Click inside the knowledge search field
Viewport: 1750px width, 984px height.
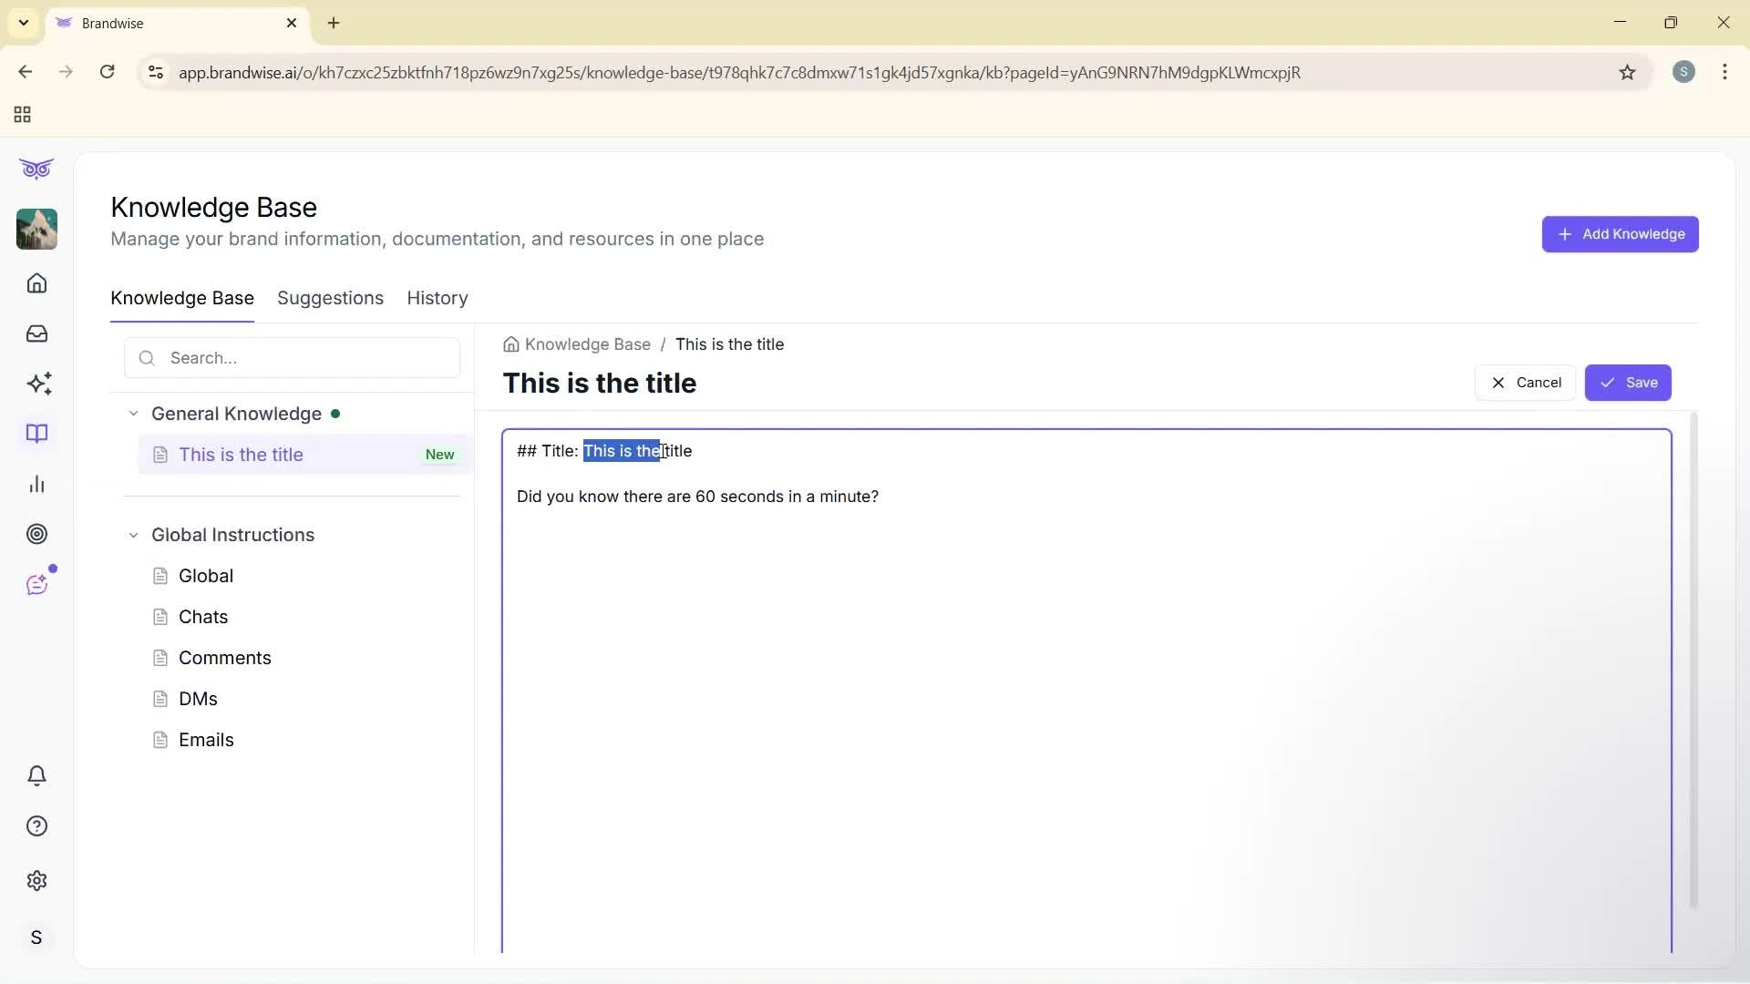click(x=292, y=358)
